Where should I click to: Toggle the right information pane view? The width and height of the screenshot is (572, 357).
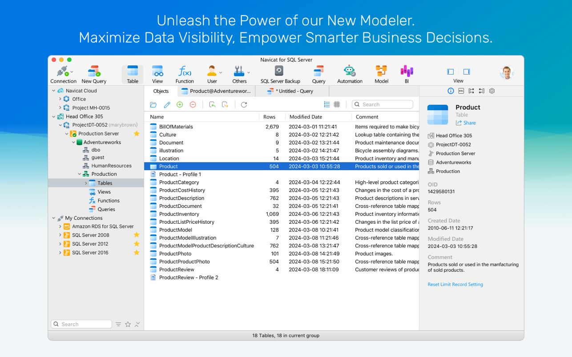click(x=467, y=71)
